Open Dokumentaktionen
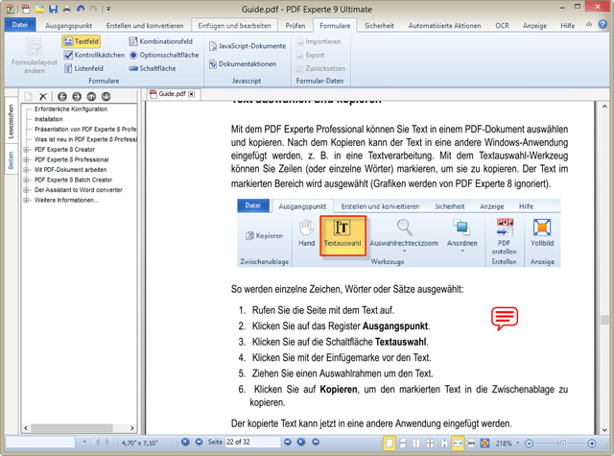Screen dimensions: 614x456 (243, 64)
